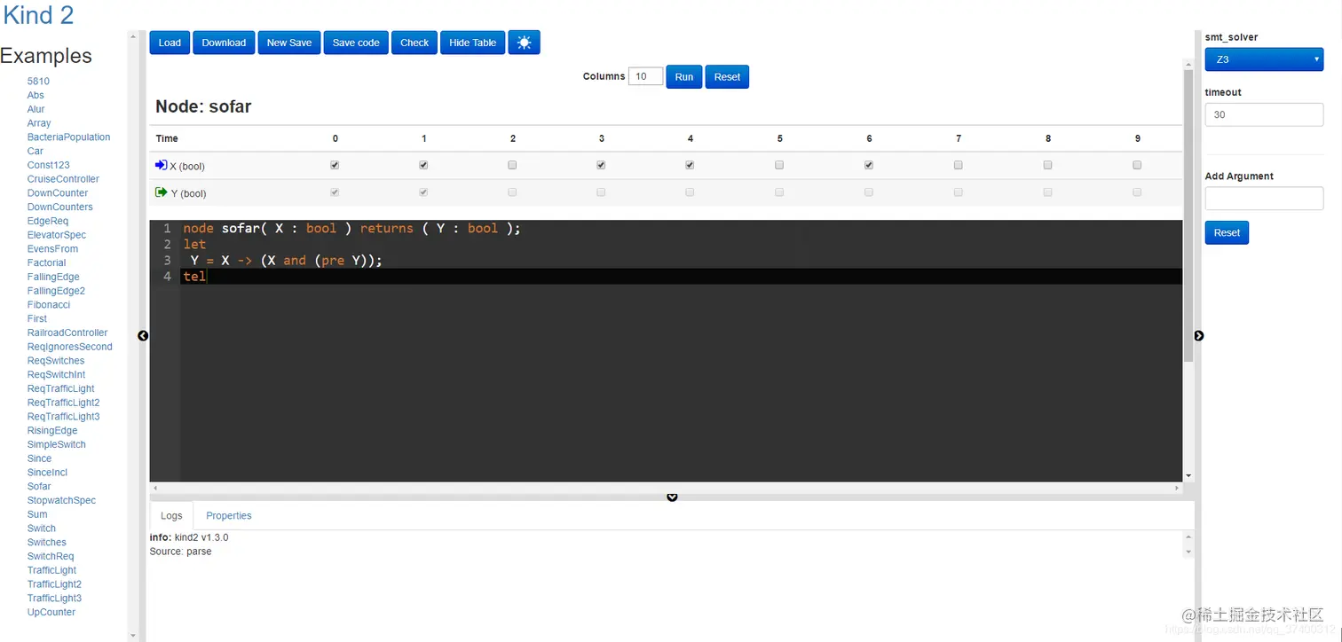Switch to the Properties tab
The height and width of the screenshot is (642, 1342).
(x=229, y=515)
